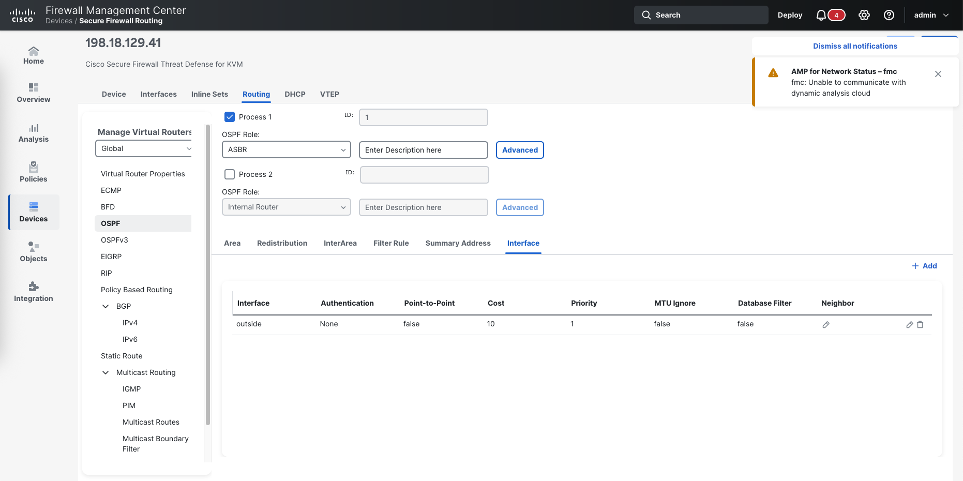Open the ASBR OSPF Role dropdown
The height and width of the screenshot is (481, 963).
(286, 149)
